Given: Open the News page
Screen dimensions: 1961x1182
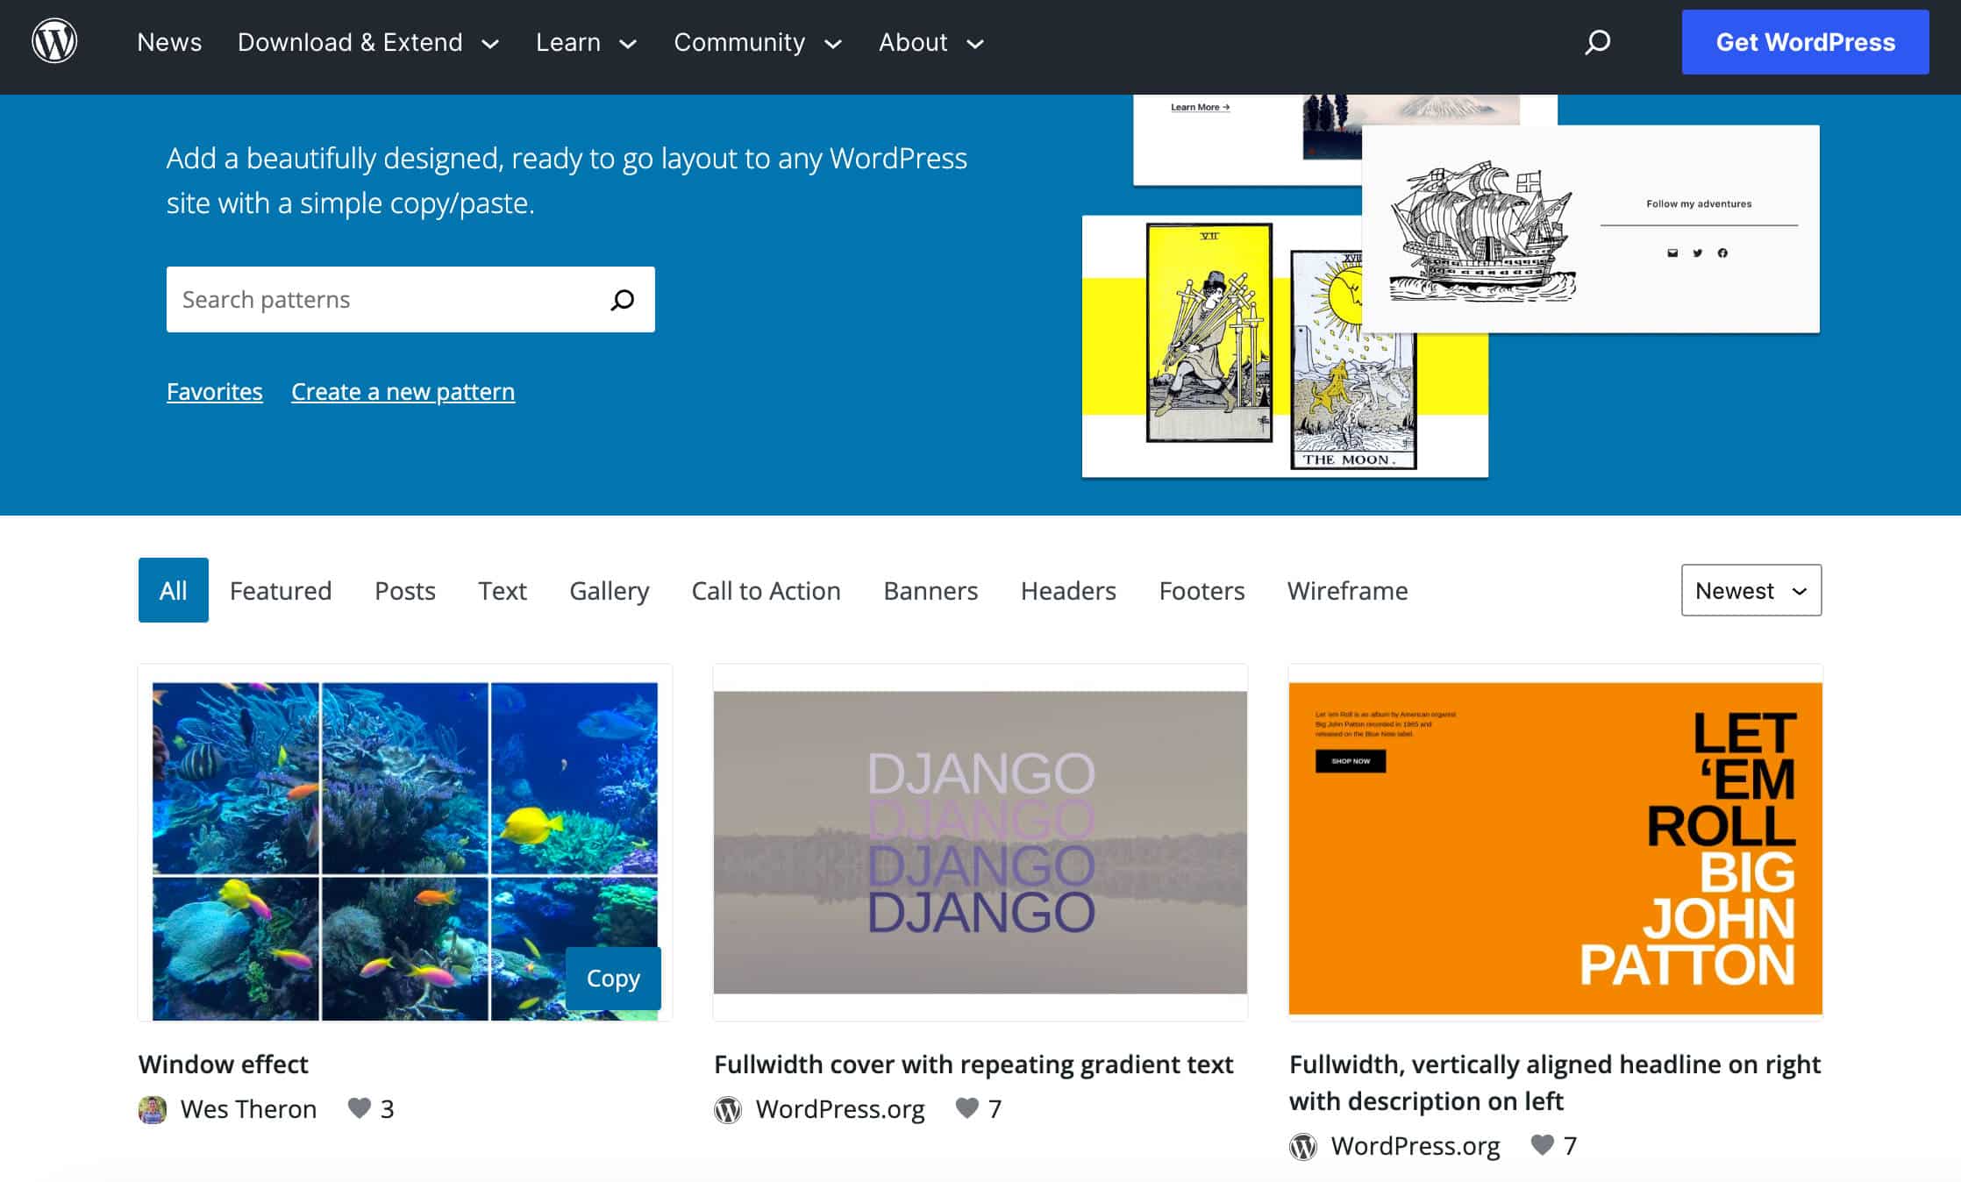Looking at the screenshot, I should (169, 42).
